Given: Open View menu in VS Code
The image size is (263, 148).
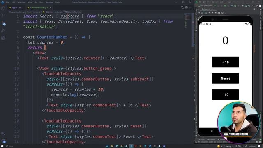Looking at the screenshot, I should tap(30, 2).
